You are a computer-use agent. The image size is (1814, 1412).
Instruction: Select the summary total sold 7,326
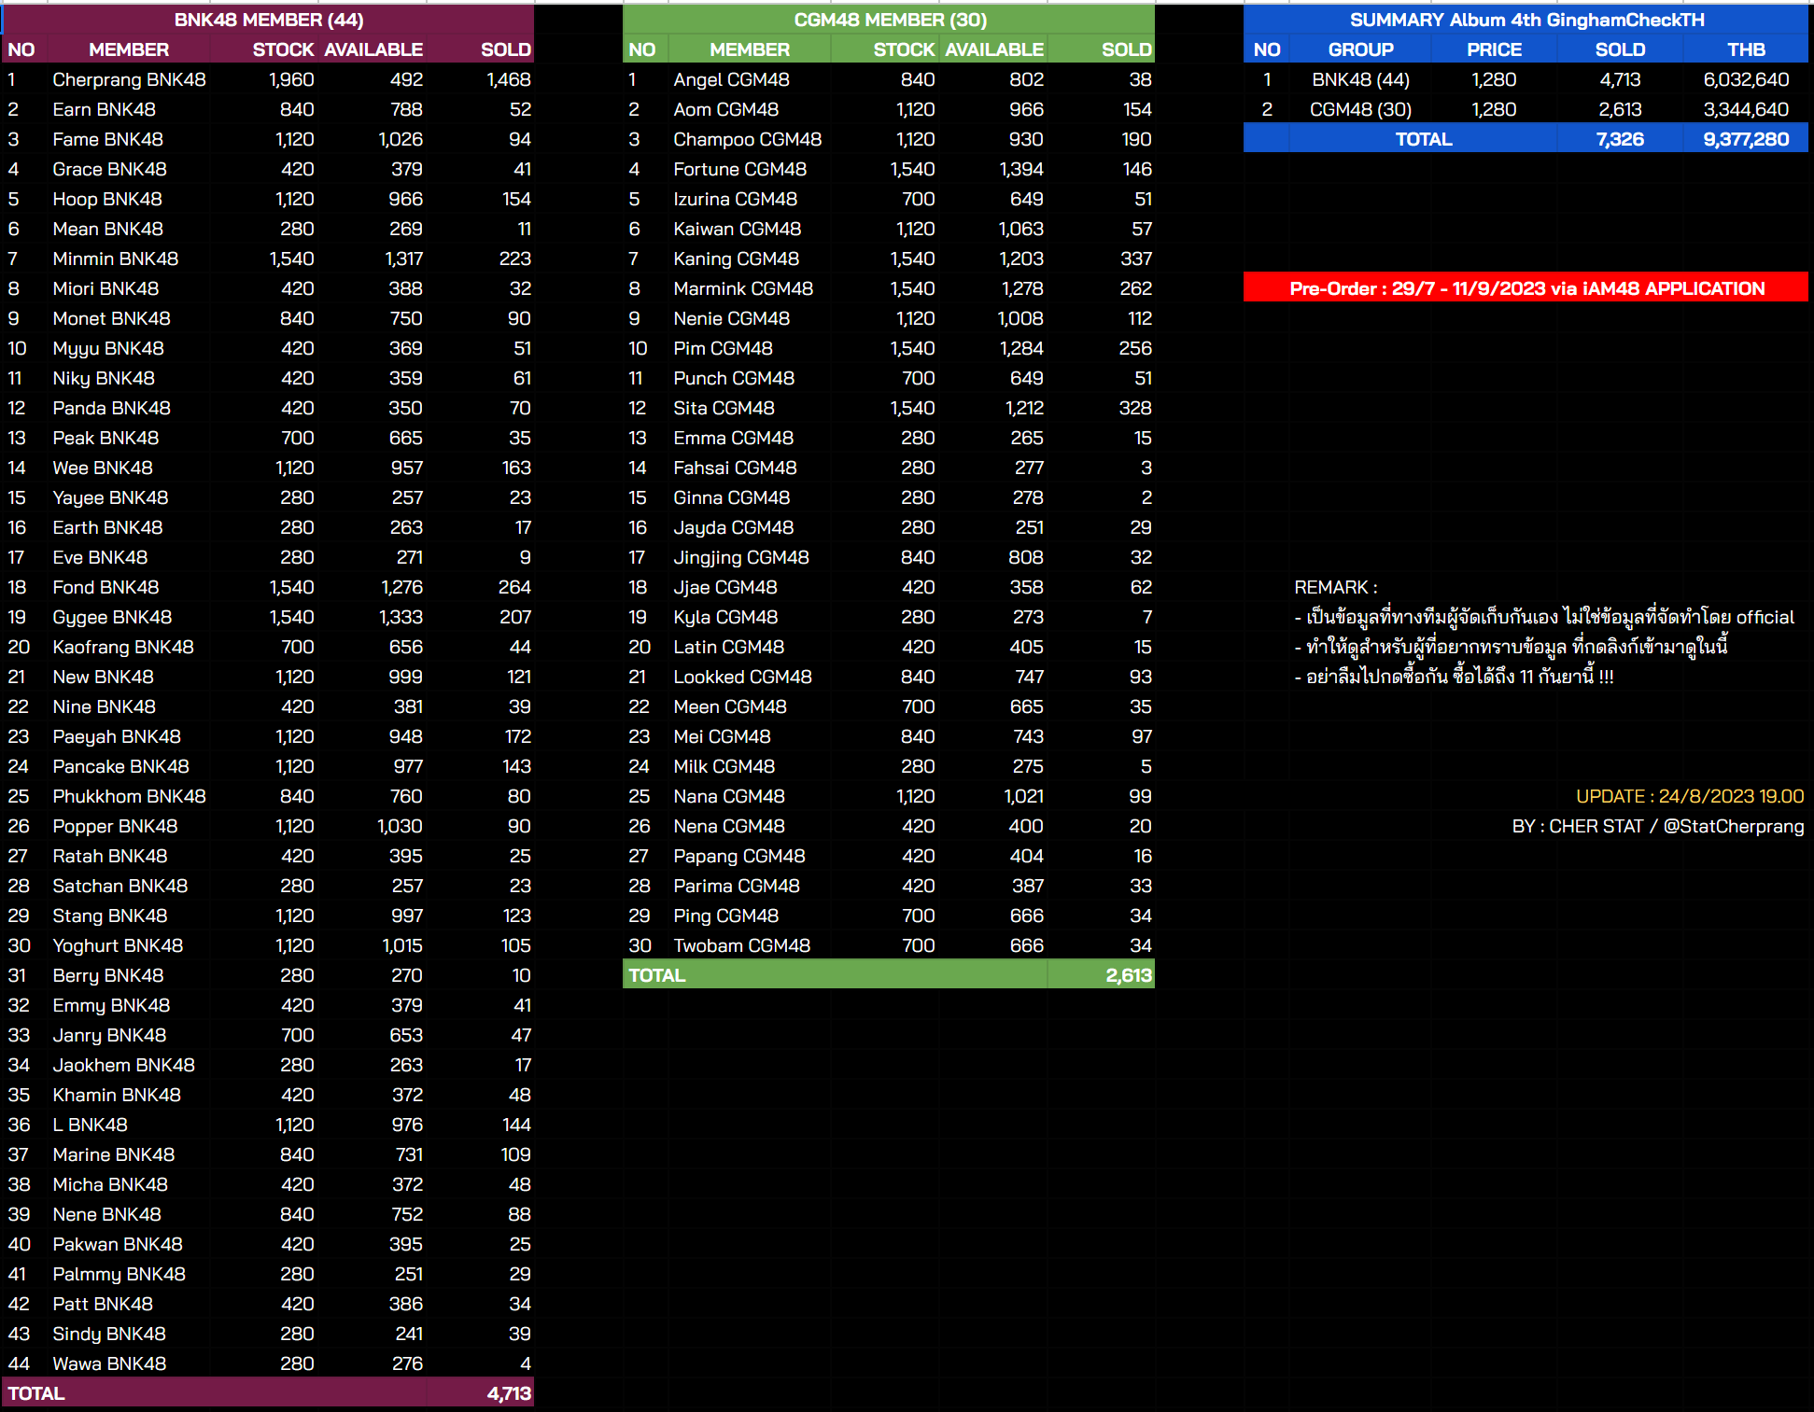(1620, 139)
